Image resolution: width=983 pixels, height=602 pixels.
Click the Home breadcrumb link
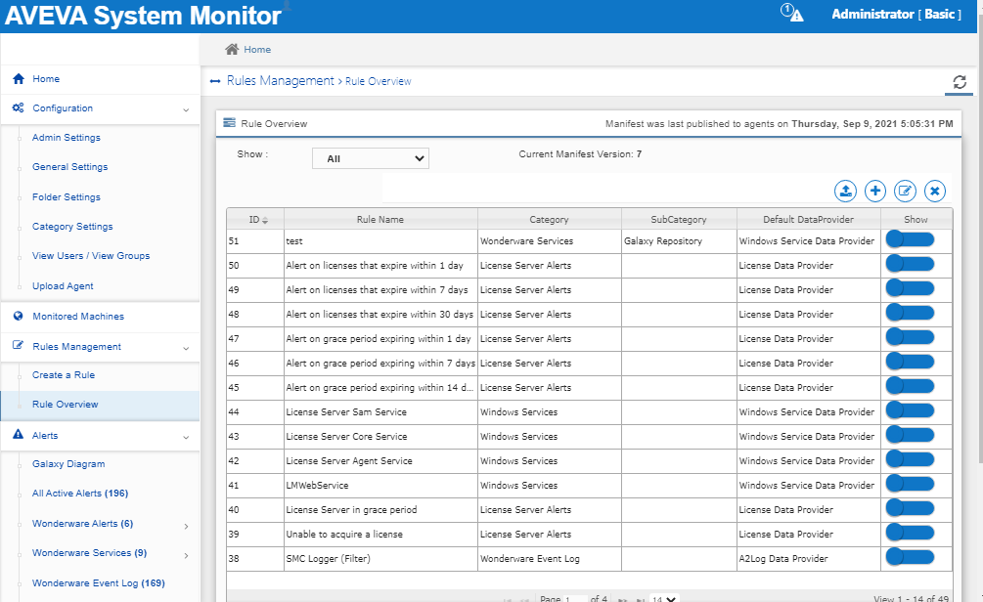(257, 49)
